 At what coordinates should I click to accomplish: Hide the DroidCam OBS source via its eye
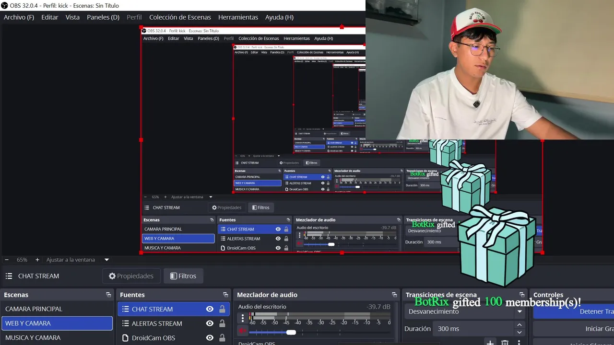tap(210, 338)
